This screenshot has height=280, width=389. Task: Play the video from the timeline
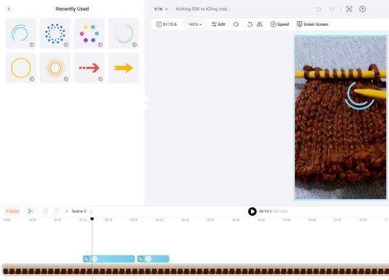click(x=252, y=211)
